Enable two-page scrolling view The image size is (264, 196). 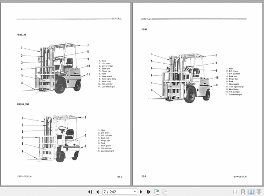[259, 192]
